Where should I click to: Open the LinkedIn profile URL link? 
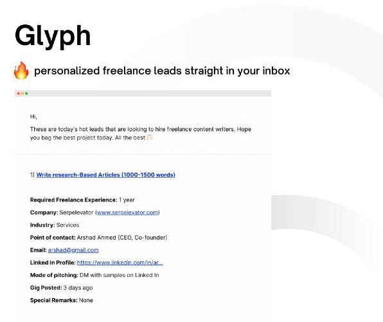pos(120,263)
